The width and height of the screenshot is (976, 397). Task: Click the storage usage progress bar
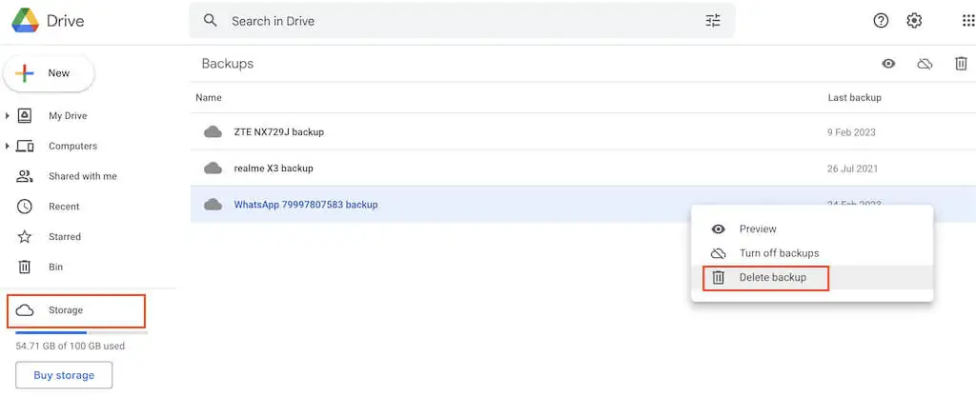[81, 333]
